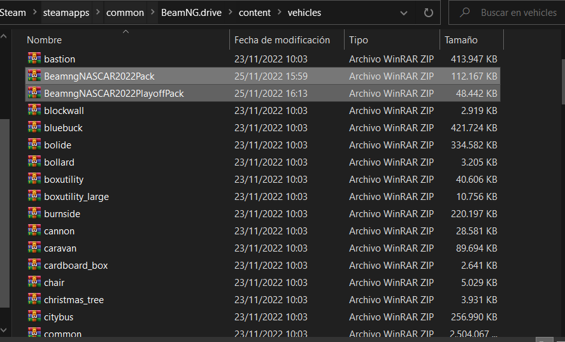Click the refresh icon in address bar

[428, 13]
